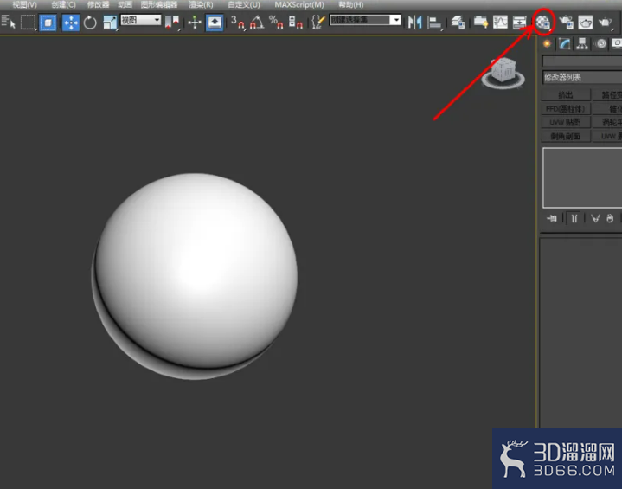Click the Render Production teapot icon

[605, 23]
